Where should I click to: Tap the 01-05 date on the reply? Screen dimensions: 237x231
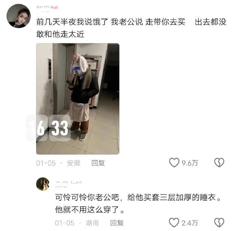point(65,223)
